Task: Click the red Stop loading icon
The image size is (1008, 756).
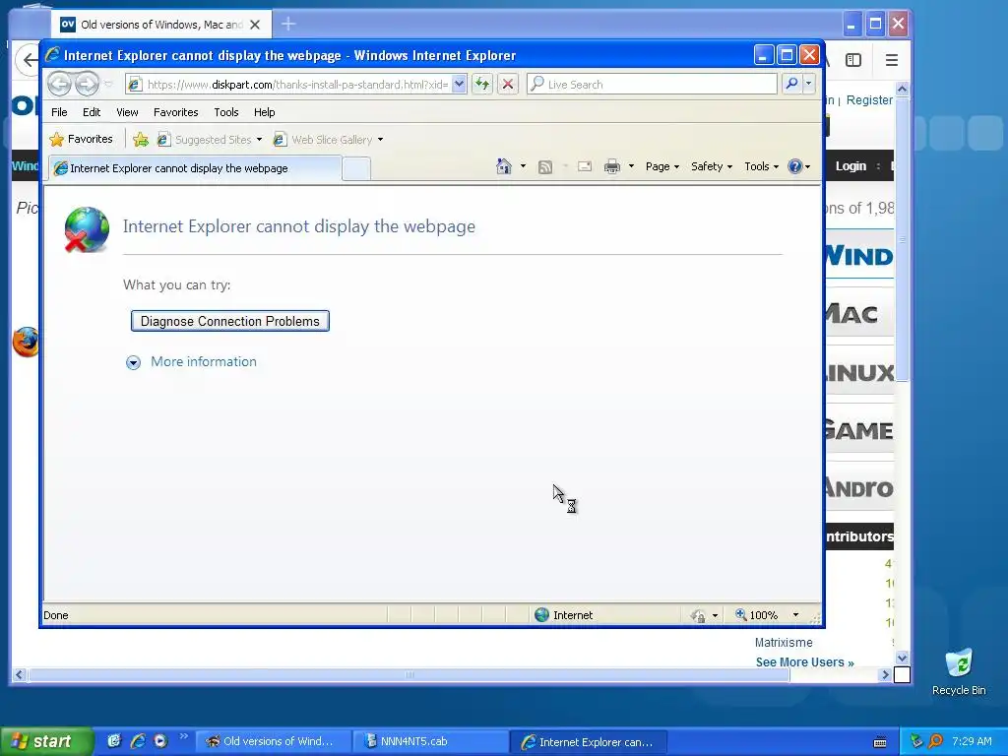Action: point(508,84)
